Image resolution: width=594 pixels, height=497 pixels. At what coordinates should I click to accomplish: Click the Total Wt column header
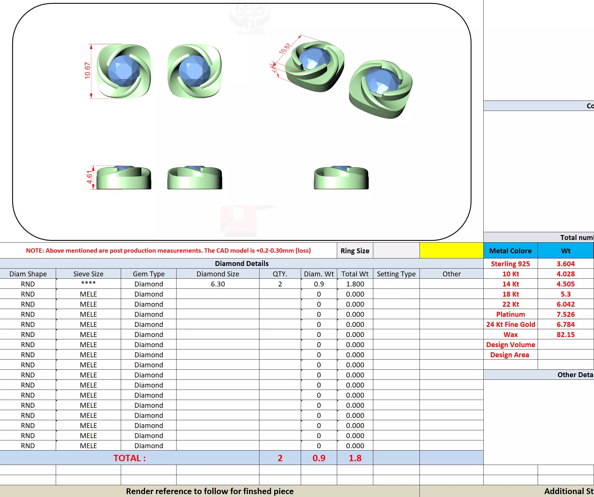point(355,274)
